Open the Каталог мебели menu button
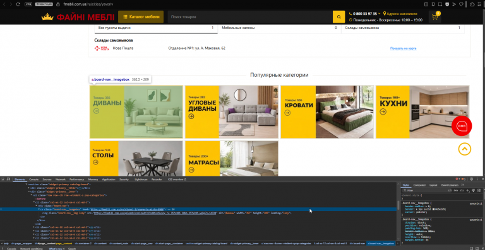485x250 pixels. point(141,17)
